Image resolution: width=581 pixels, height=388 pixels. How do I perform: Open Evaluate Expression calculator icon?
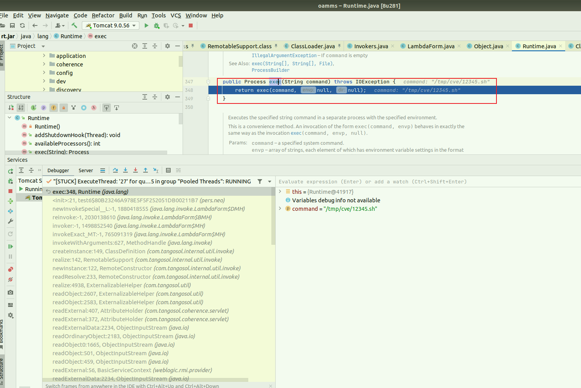point(168,170)
